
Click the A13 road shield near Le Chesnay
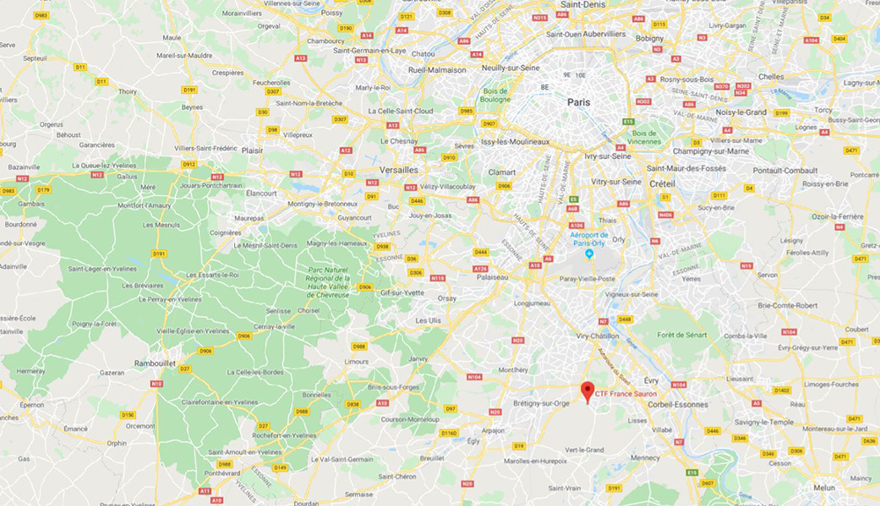click(x=392, y=126)
